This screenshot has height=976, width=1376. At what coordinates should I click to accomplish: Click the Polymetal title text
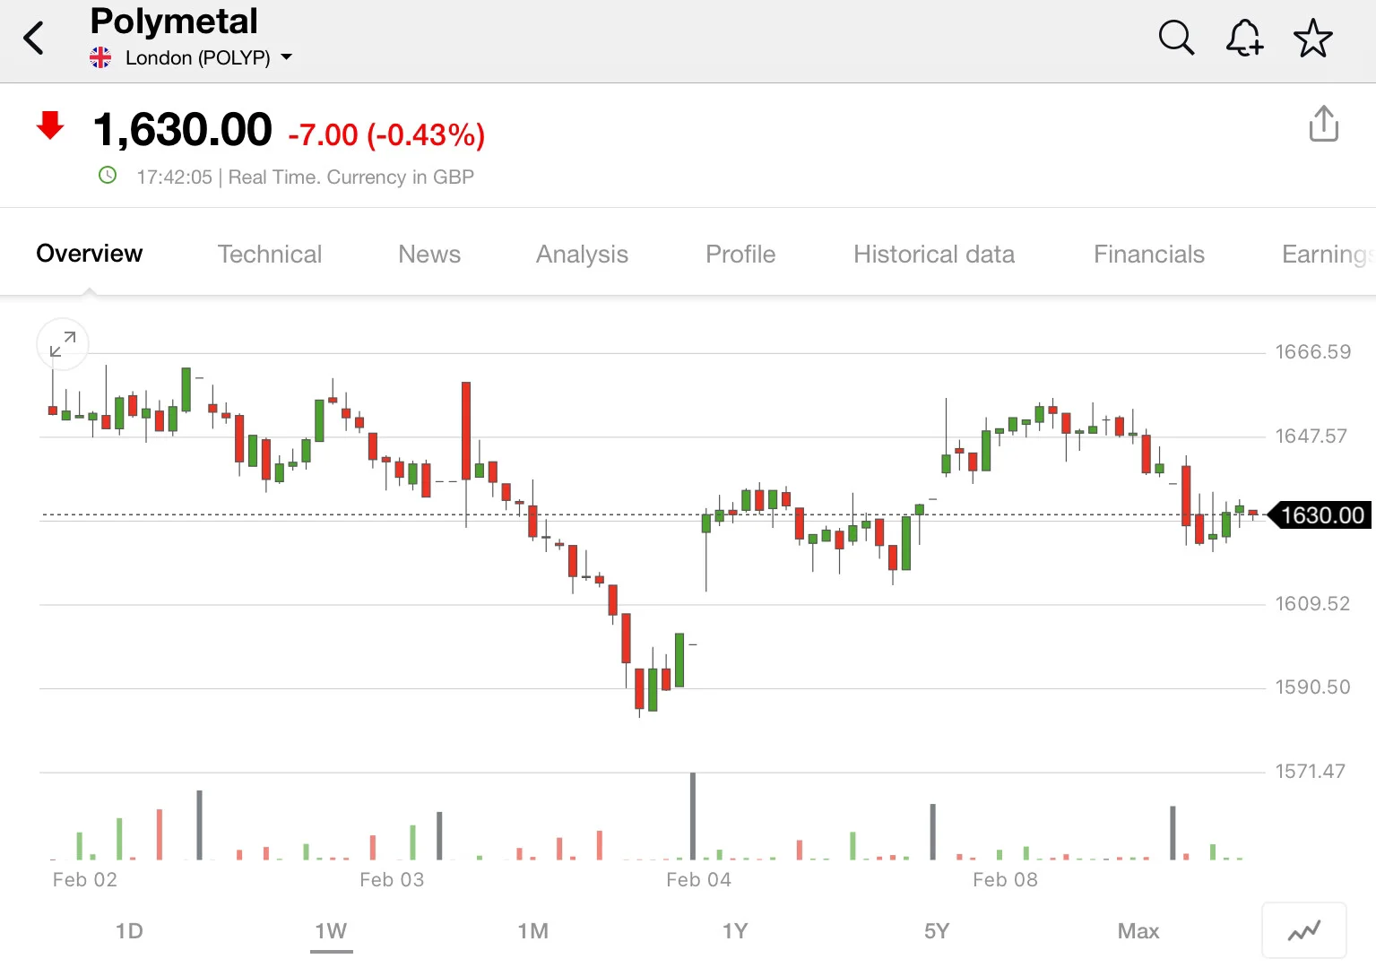174,21
